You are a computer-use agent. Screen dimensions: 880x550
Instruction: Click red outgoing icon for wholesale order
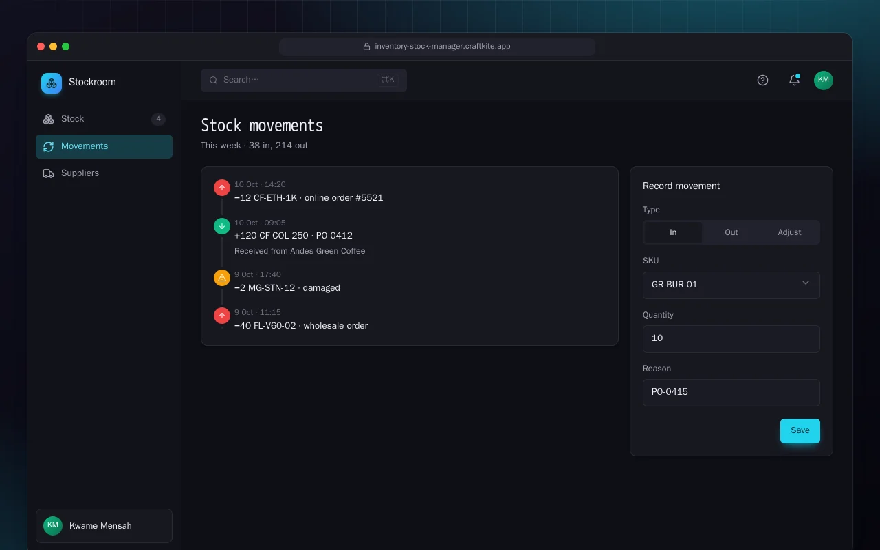tap(222, 316)
